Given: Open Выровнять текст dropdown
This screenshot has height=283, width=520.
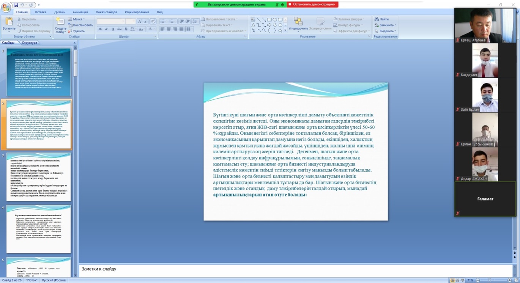Looking at the screenshot, I should point(216,25).
